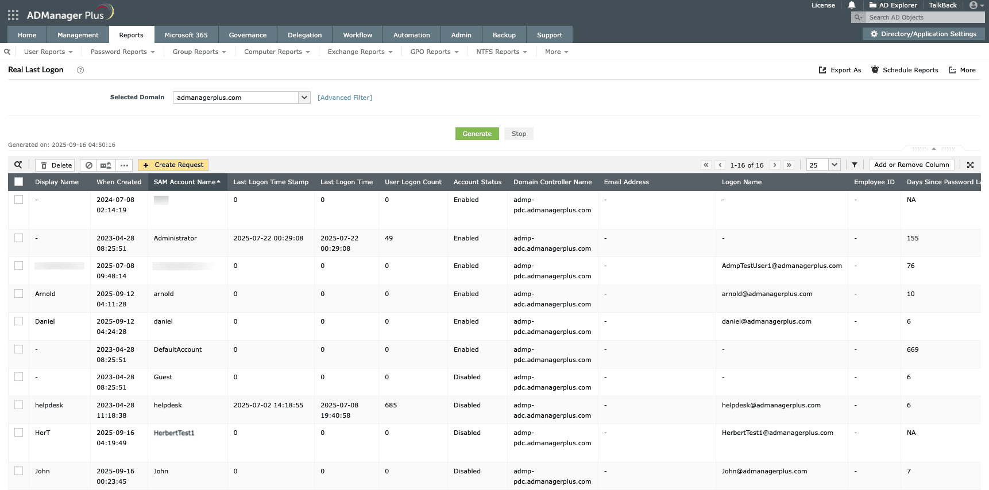Screen dimensions: 989x490
Task: Open the notifications bell
Action: [x=852, y=5]
